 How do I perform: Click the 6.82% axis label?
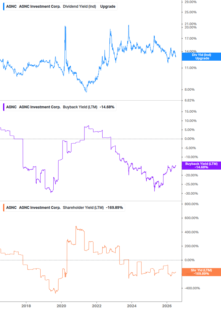pos(190,100)
